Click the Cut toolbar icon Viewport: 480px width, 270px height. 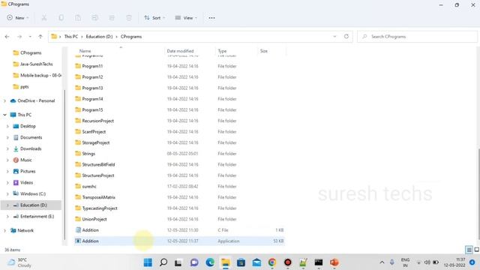click(x=44, y=18)
